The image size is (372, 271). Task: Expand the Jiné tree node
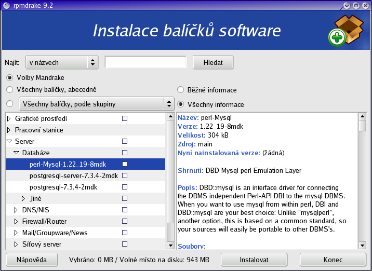click(x=23, y=198)
